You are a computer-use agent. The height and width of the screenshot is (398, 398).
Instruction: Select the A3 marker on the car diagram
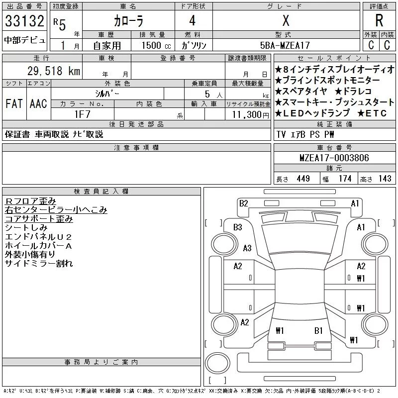(247, 248)
